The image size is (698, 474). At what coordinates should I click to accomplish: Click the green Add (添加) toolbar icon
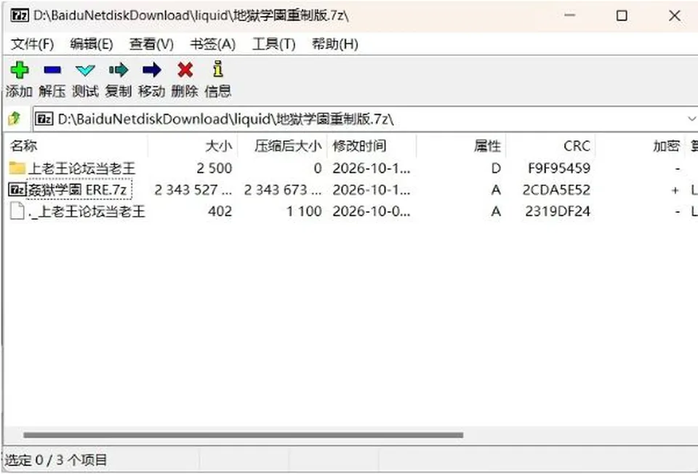click(20, 71)
